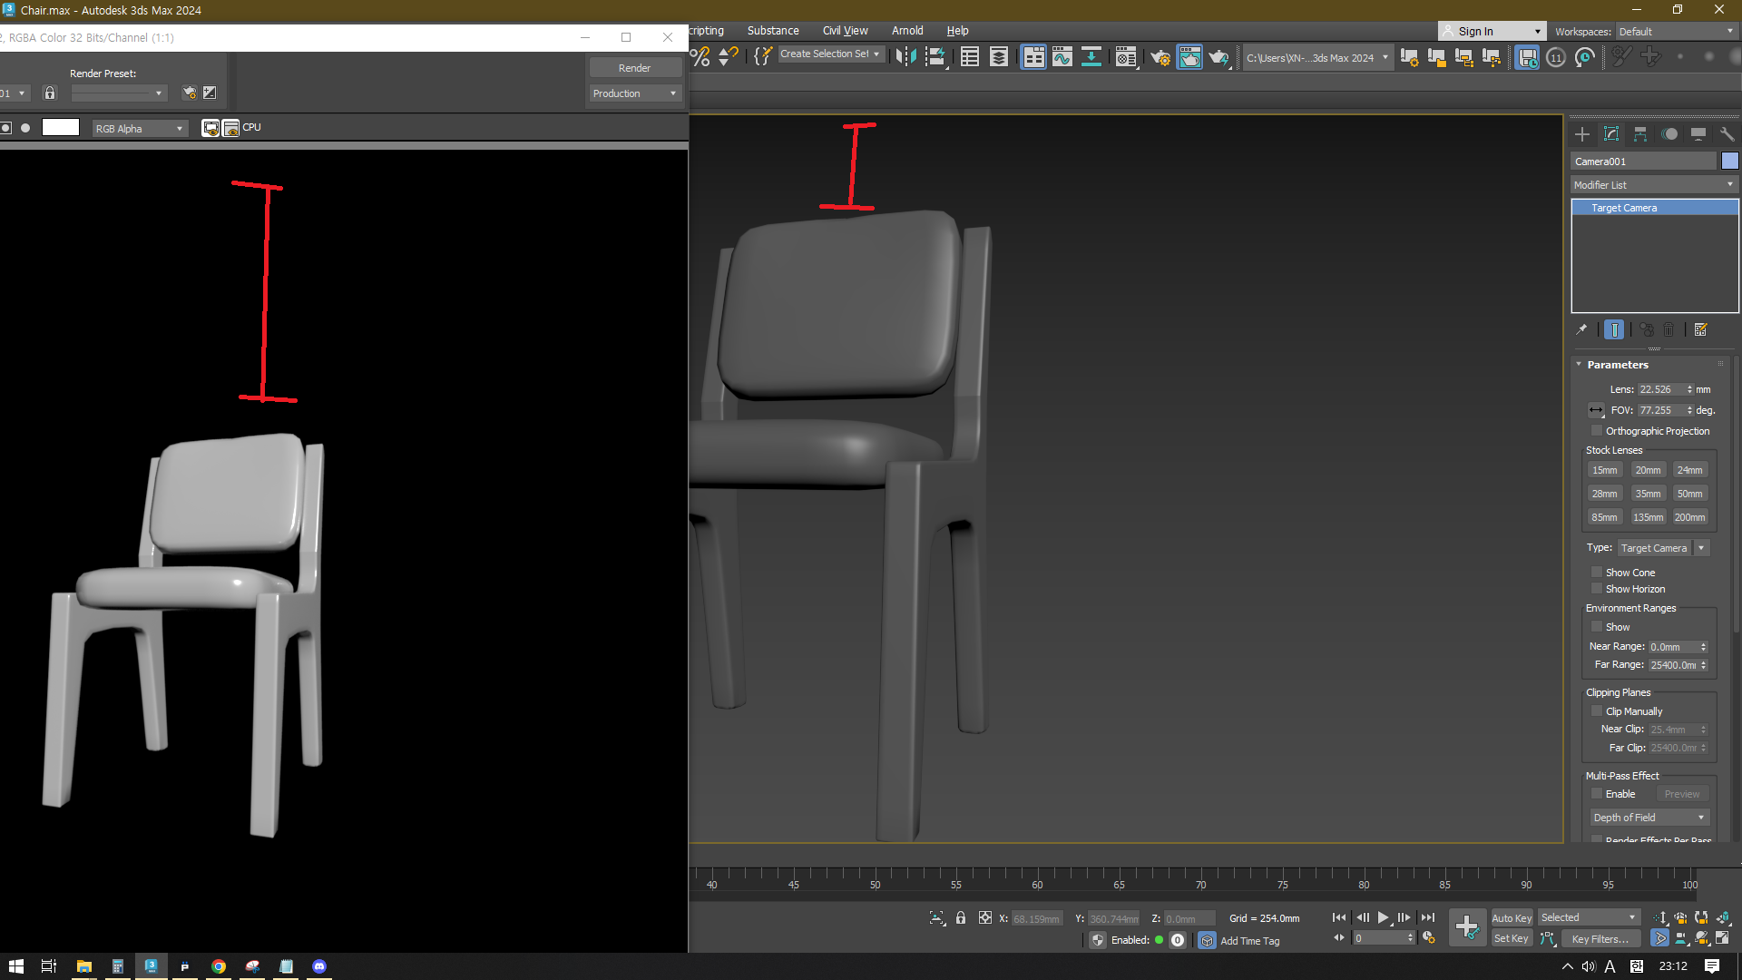Open the Civil View menu
This screenshot has width=1742, height=980.
coord(845,31)
